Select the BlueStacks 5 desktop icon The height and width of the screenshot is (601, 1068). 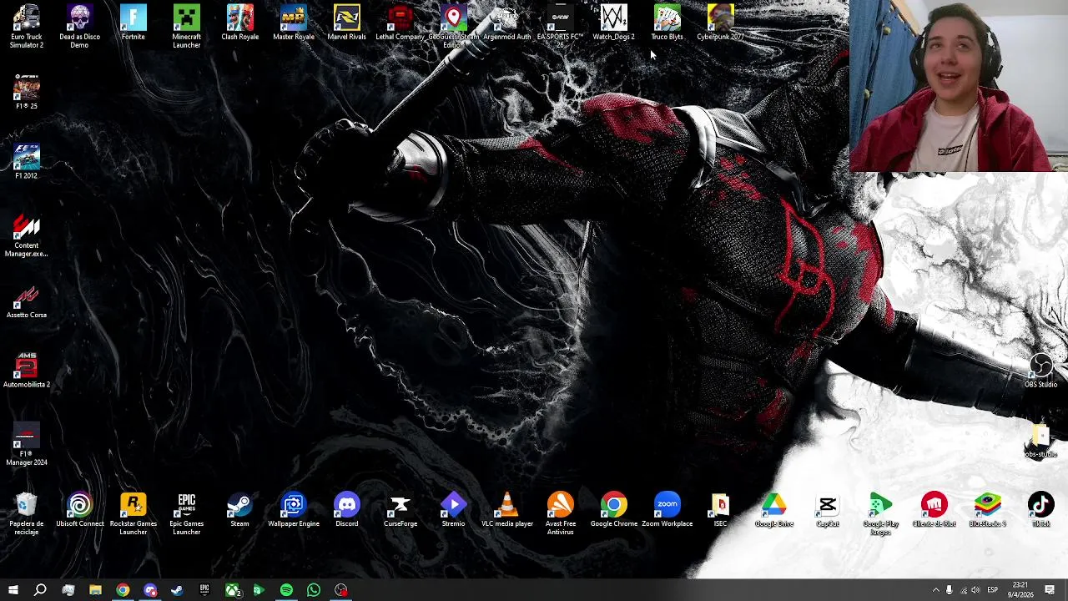(988, 510)
